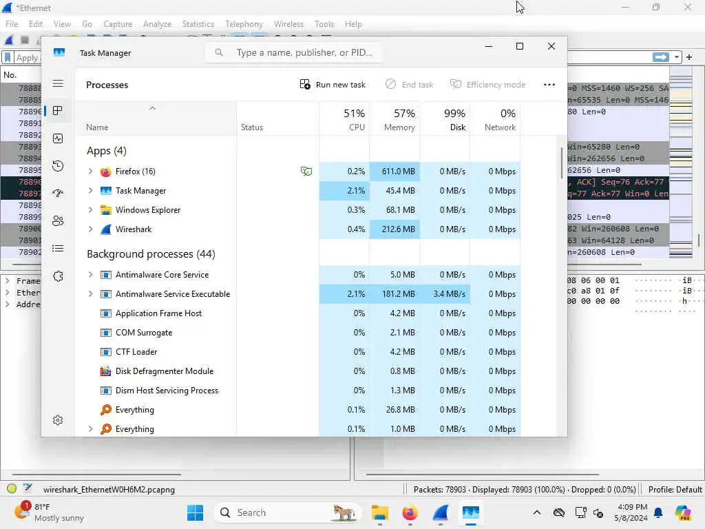Screen dimensions: 705x529
Task: Open the Performance page sidebar icon
Action: tap(58, 138)
